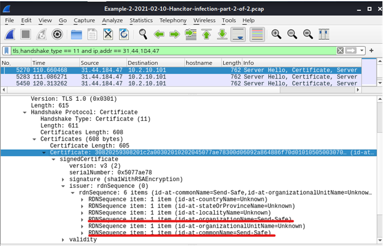Expand stateOrProvinceName=Unknown RDNSequence item
This screenshot has width=383, height=246.
[x=82, y=206]
